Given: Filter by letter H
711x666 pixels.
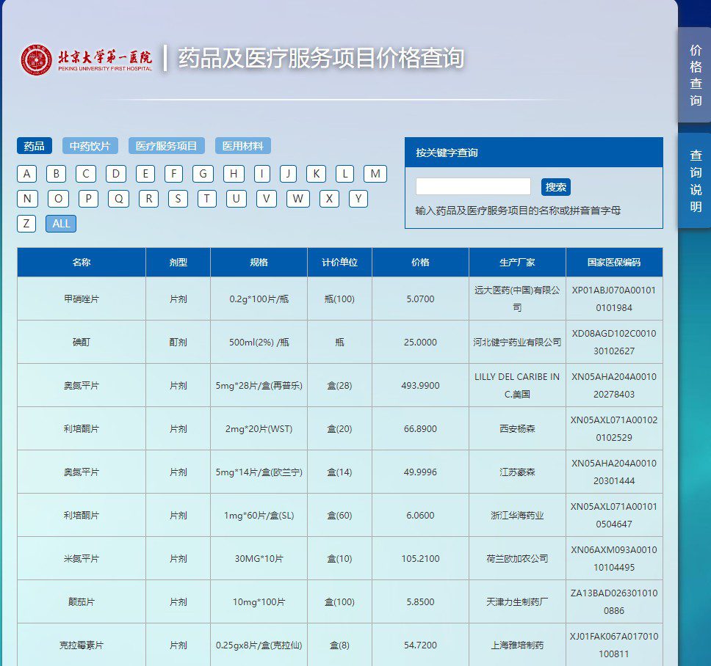Looking at the screenshot, I should coord(234,174).
